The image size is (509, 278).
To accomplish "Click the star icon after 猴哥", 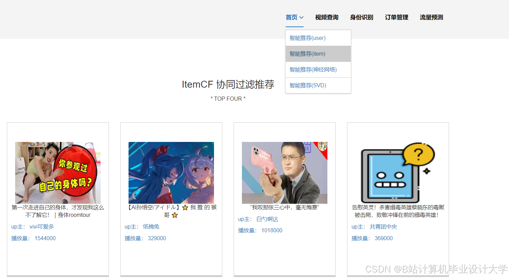I will (x=174, y=215).
